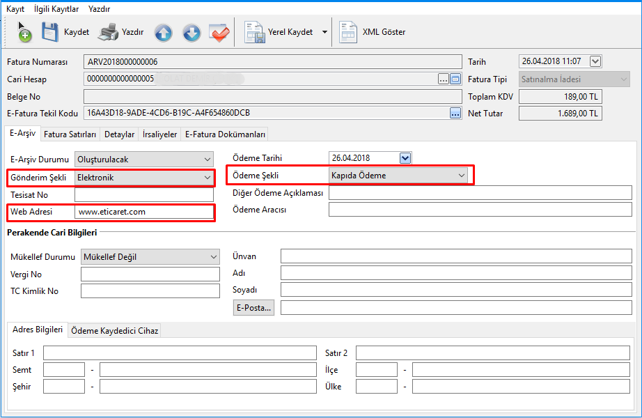
Task: Open the Gönderim Şekli dropdown
Action: pos(207,178)
